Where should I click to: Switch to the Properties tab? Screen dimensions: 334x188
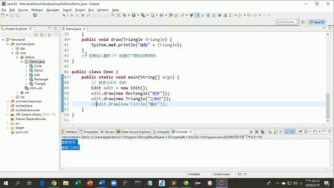pos(89,132)
